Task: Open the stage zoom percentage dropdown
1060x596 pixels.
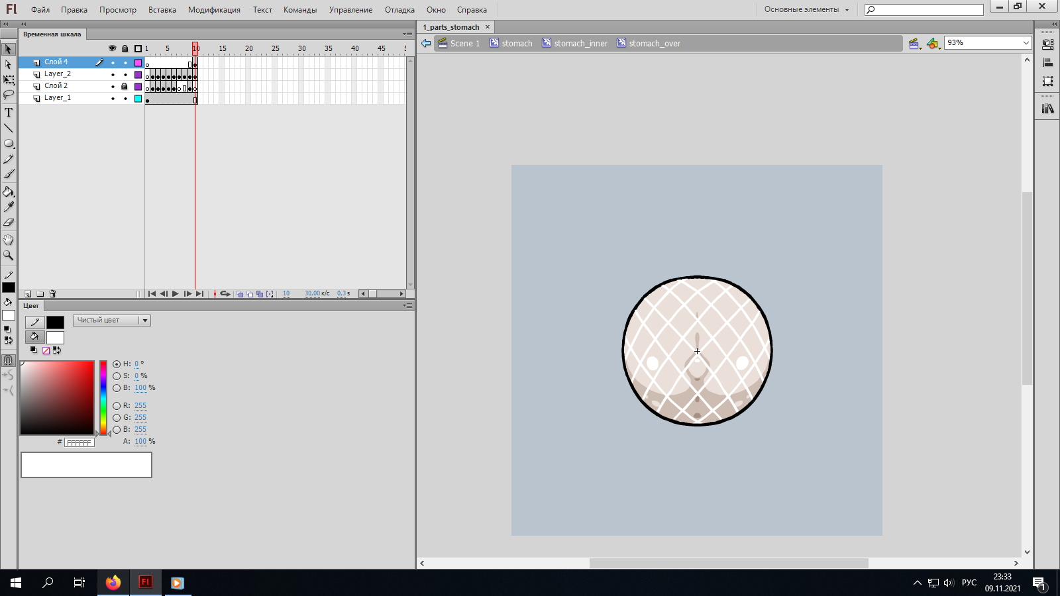Action: (1026, 43)
